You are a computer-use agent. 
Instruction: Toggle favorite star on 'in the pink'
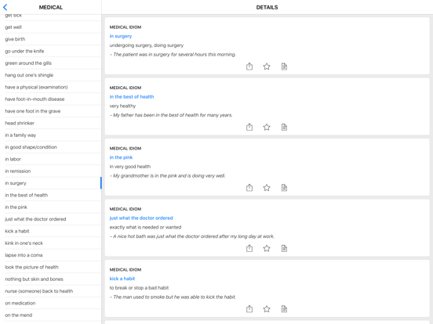pos(267,188)
